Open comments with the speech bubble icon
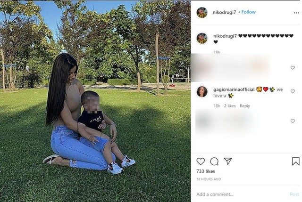Screen dimensions: 302x202 (214, 162)
